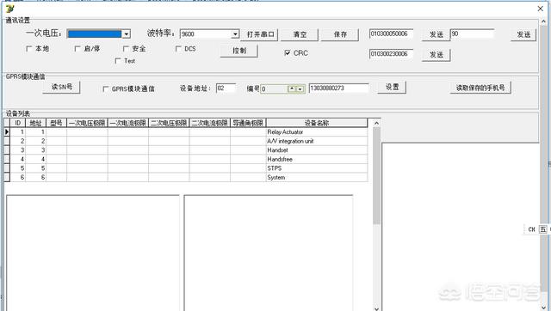Click the 一次电流极限 column header
This screenshot has height=311, width=551.
click(128, 123)
